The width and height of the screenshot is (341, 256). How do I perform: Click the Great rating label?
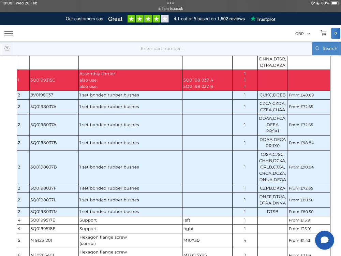tap(115, 19)
